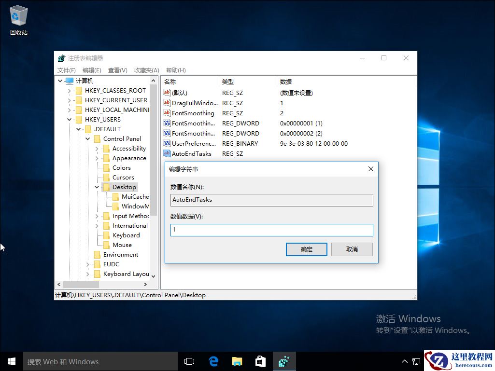
Task: Click inside the 数值数据 input field
Action: pyautogui.click(x=271, y=230)
